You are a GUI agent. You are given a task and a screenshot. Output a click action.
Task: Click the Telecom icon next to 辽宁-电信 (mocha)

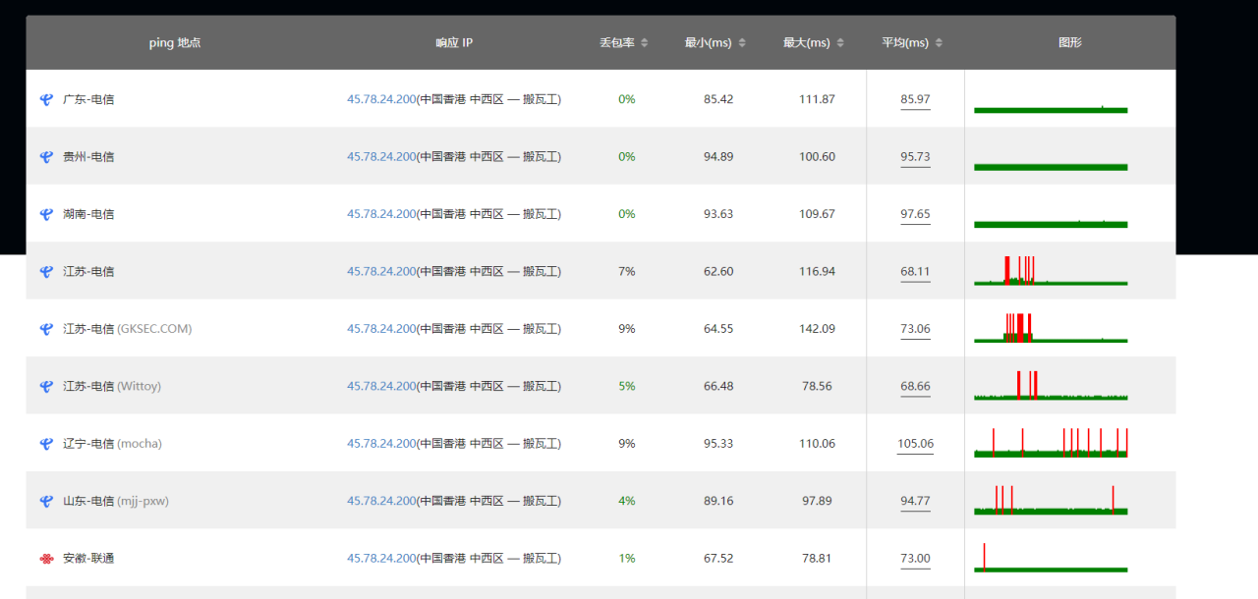(46, 444)
